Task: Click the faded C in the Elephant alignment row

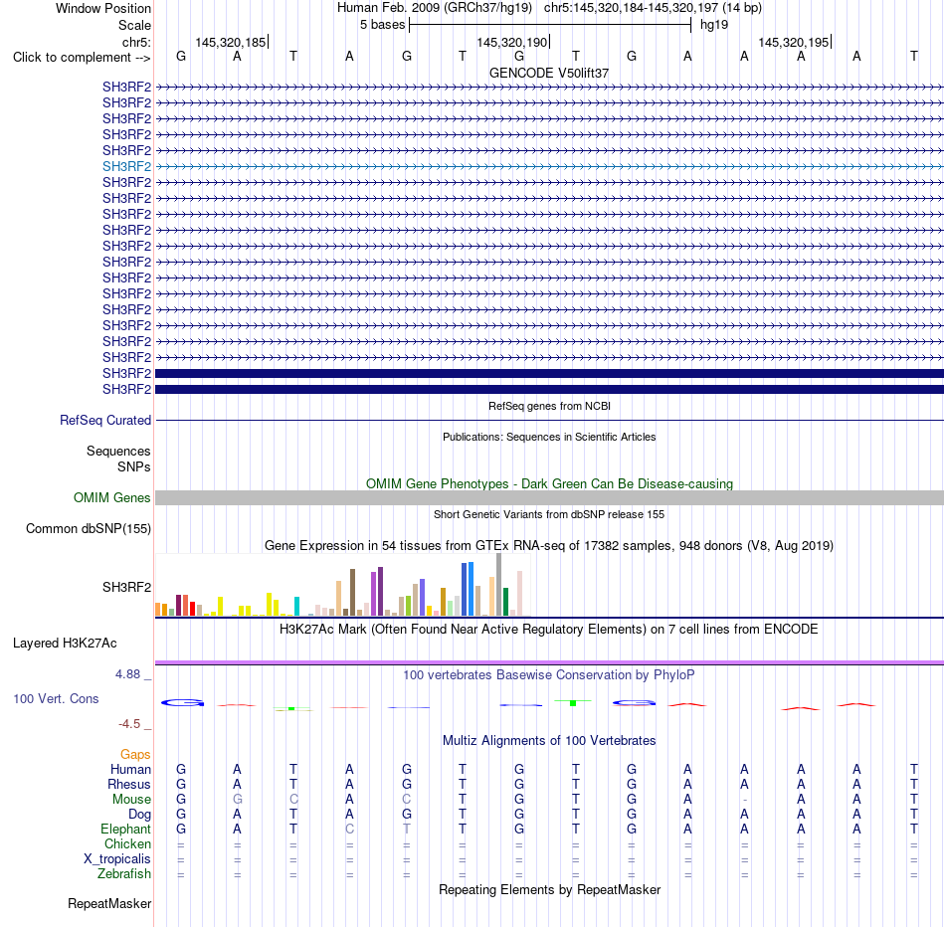Action: pos(349,830)
